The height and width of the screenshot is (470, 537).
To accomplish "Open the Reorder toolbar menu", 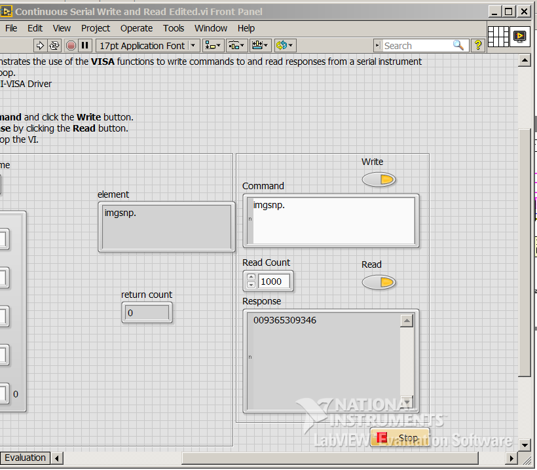I will point(285,46).
